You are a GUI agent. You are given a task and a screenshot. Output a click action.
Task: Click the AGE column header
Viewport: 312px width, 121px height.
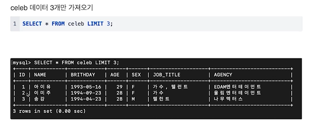click(115, 75)
